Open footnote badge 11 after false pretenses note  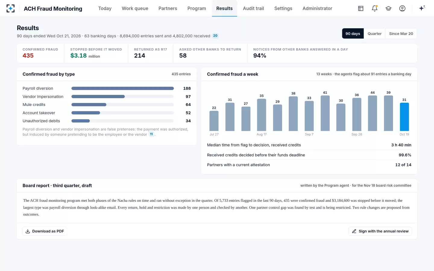(151, 134)
